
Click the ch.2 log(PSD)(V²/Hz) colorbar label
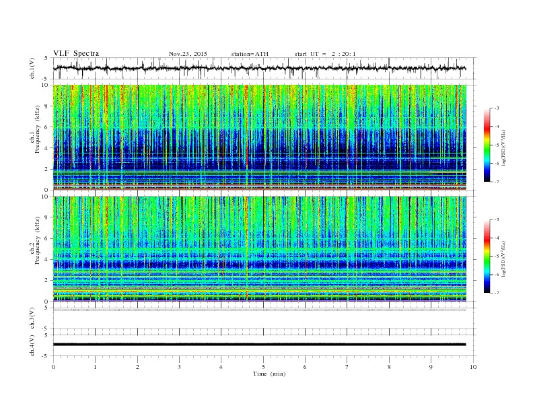503,259
